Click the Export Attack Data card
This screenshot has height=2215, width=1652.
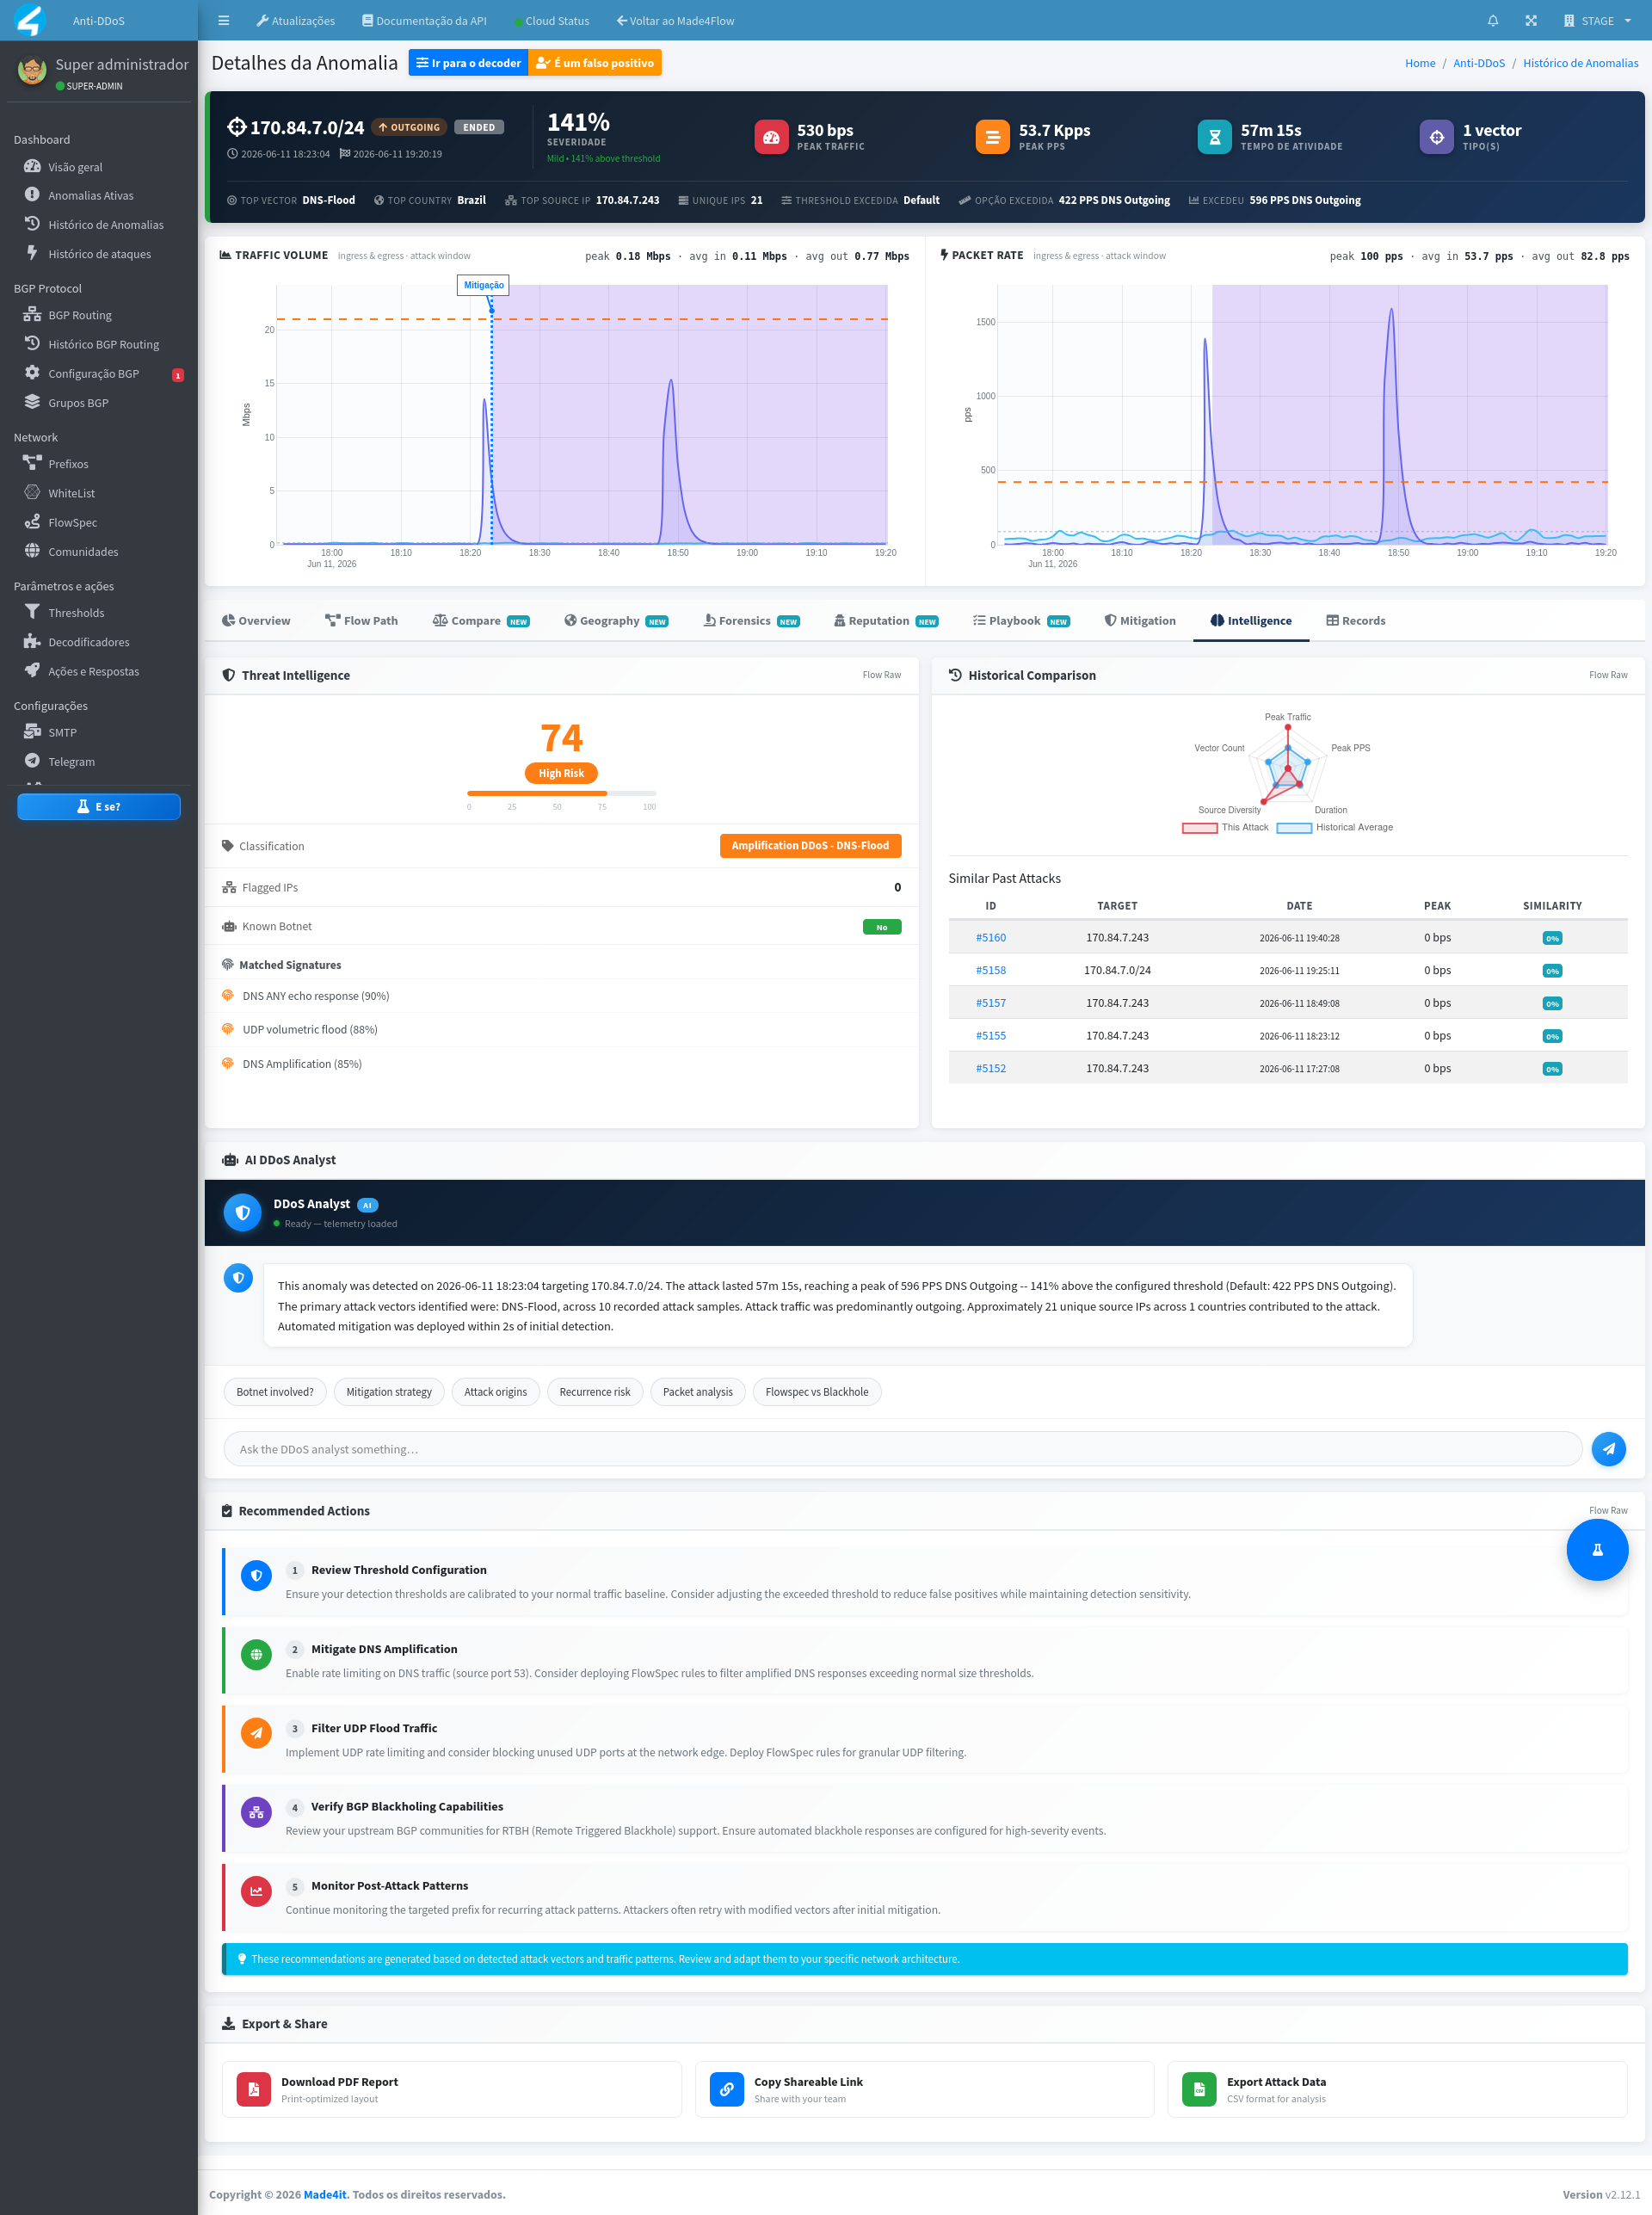(x=1397, y=2089)
